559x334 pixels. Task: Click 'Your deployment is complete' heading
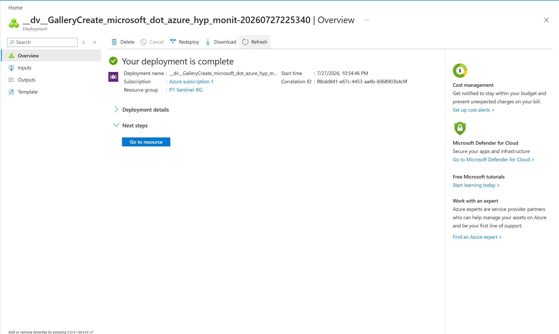[x=178, y=61]
